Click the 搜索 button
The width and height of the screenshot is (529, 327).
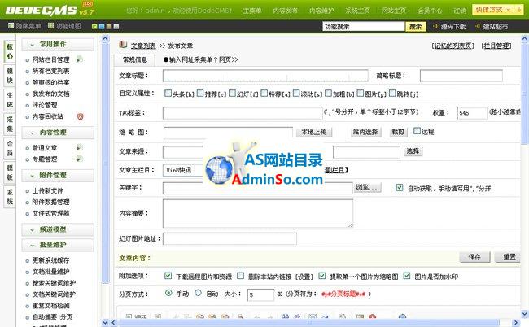click(x=416, y=26)
